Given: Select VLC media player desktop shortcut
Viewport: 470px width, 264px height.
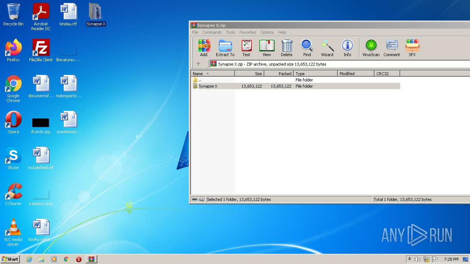Looking at the screenshot, I should click(x=13, y=232).
